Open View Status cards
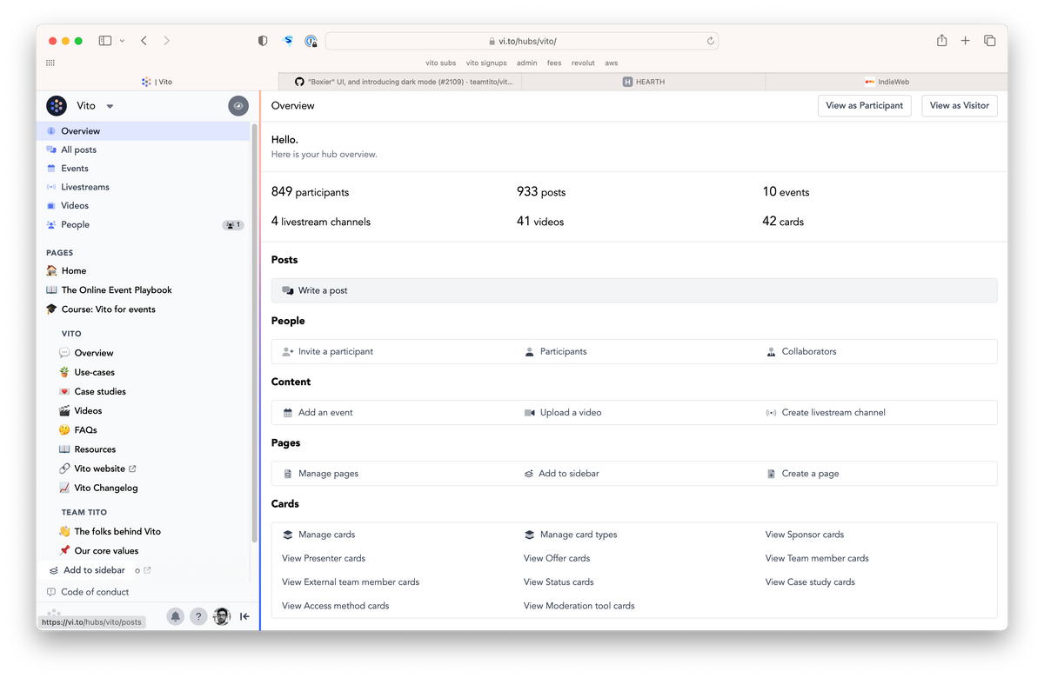Screen dimensions: 1044x678 pyautogui.click(x=559, y=582)
